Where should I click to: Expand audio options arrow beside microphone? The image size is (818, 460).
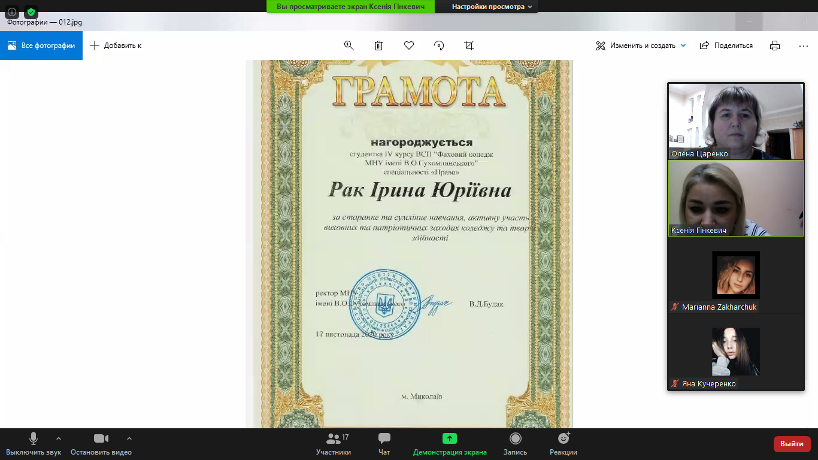58,438
